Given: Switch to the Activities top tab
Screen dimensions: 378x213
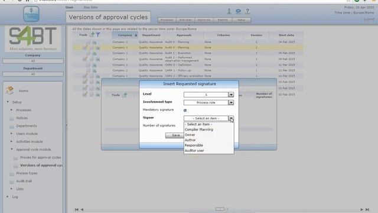Looking at the screenshot, I should click(185, 20).
